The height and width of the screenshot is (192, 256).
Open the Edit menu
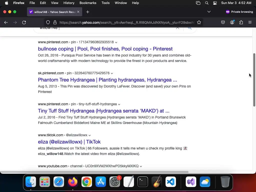pyautogui.click(x=43, y=3)
